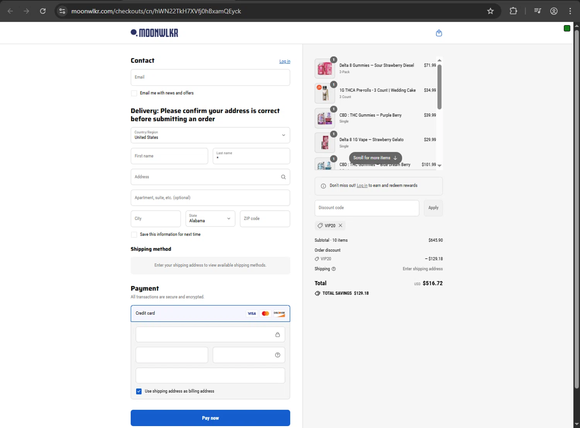Open the Country/Region dropdown
580x428 pixels.
[210, 135]
